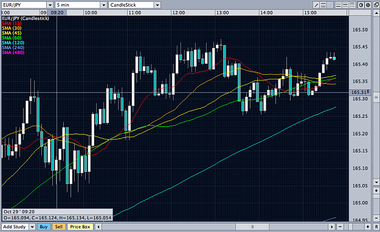Click the magenta SMA (480) legend entry
Screen dimensions: 380x232
(13, 52)
